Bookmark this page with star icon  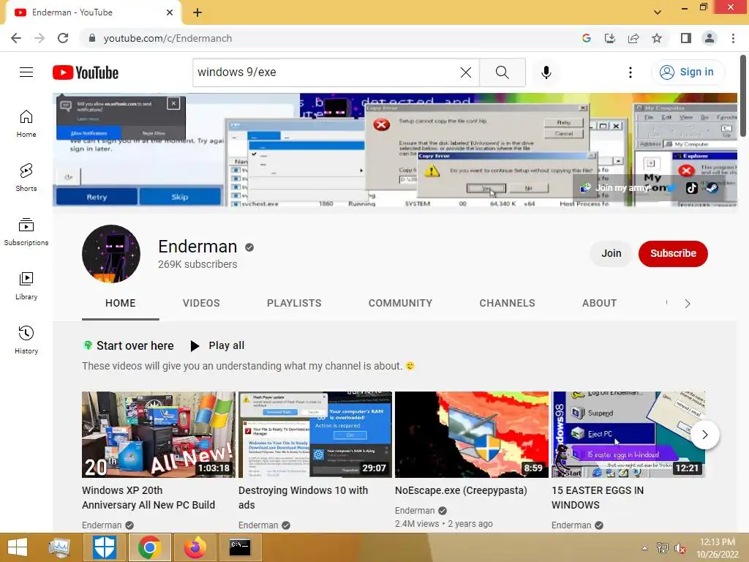(657, 38)
